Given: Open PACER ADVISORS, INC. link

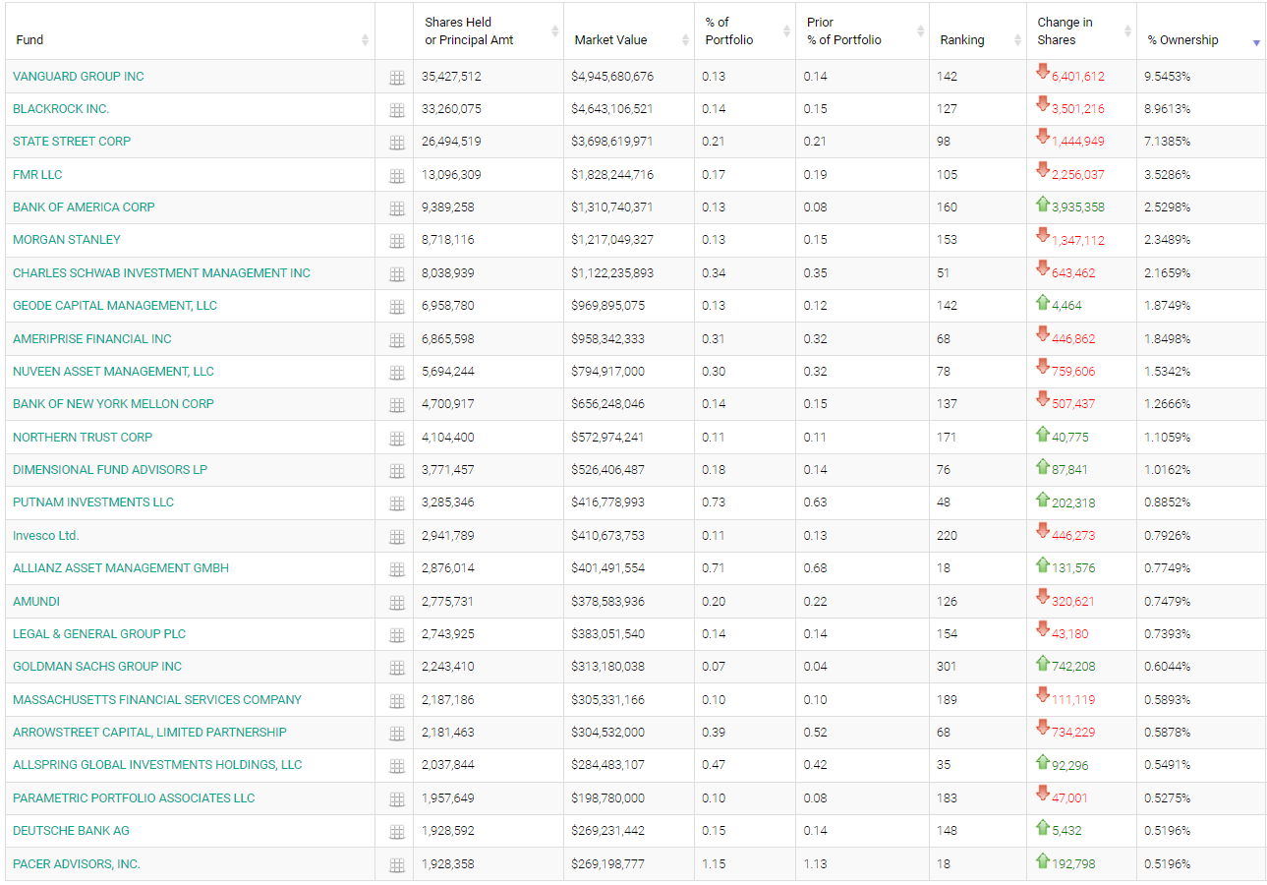Looking at the screenshot, I should pyautogui.click(x=77, y=864).
